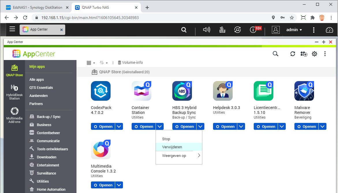Reload the browser page
The image size is (338, 193).
[x=25, y=18]
